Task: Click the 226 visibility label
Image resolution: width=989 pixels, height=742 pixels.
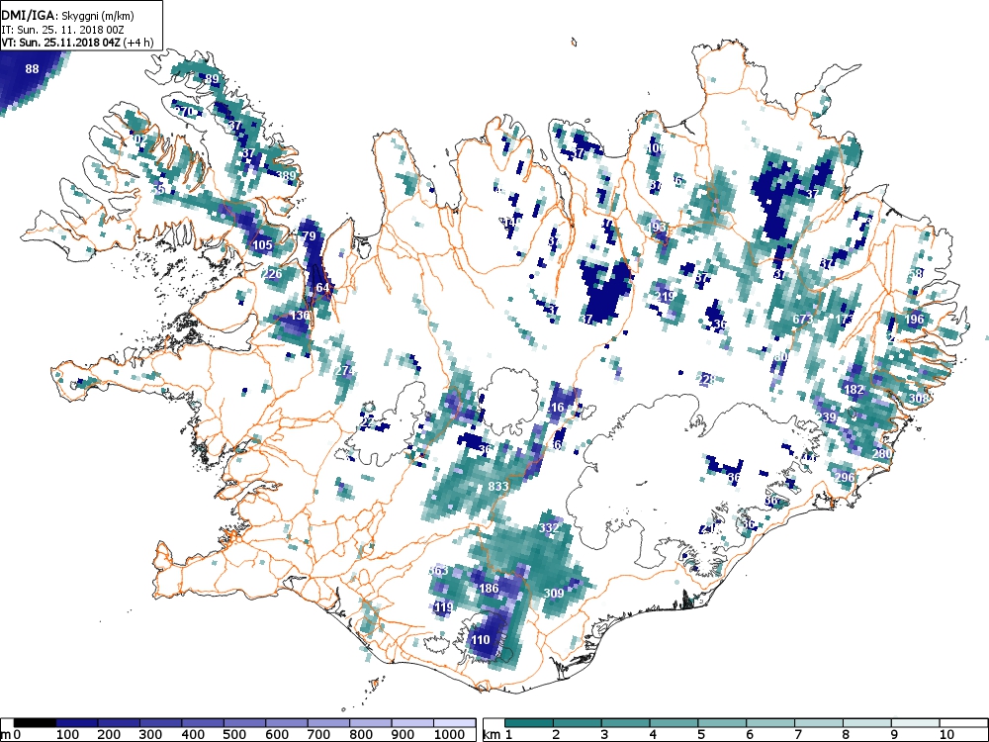Action: [x=272, y=274]
